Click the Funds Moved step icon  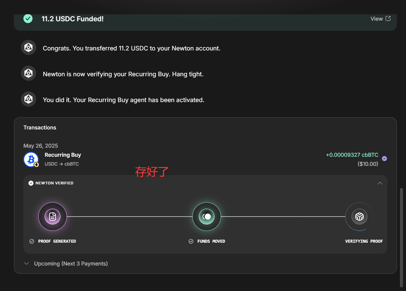(x=207, y=217)
